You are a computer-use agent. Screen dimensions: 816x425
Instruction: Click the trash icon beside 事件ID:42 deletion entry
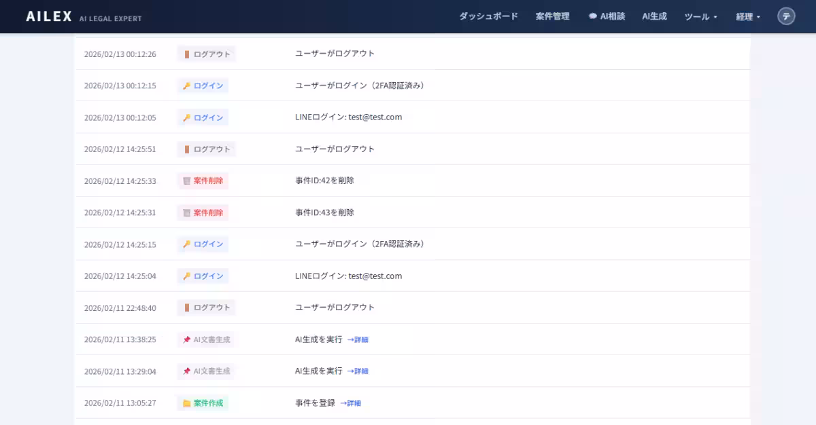(186, 181)
